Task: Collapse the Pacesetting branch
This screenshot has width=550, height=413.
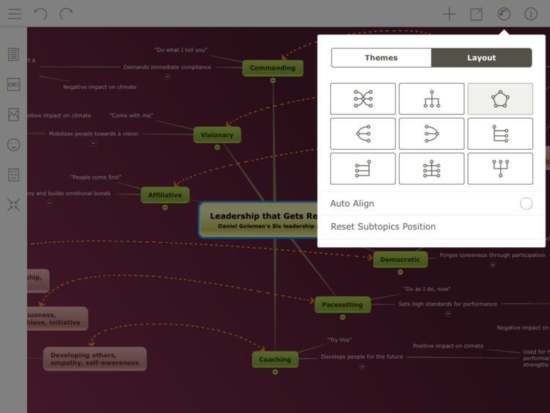Action: 342,317
